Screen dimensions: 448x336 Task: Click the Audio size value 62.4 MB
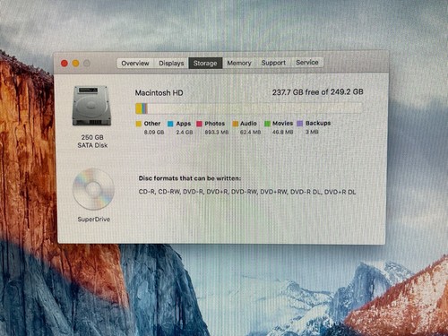coord(250,132)
